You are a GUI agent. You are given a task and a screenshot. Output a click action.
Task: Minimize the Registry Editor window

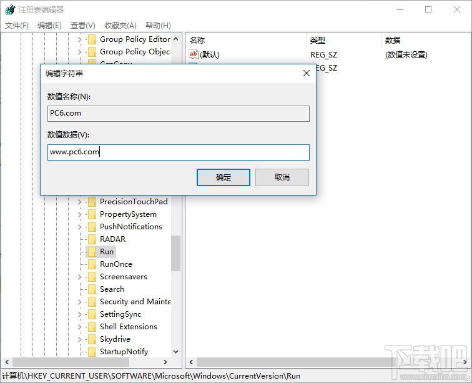[400, 9]
